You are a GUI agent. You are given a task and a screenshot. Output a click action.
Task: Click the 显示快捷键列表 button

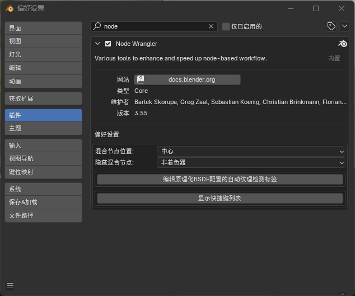pos(219,198)
